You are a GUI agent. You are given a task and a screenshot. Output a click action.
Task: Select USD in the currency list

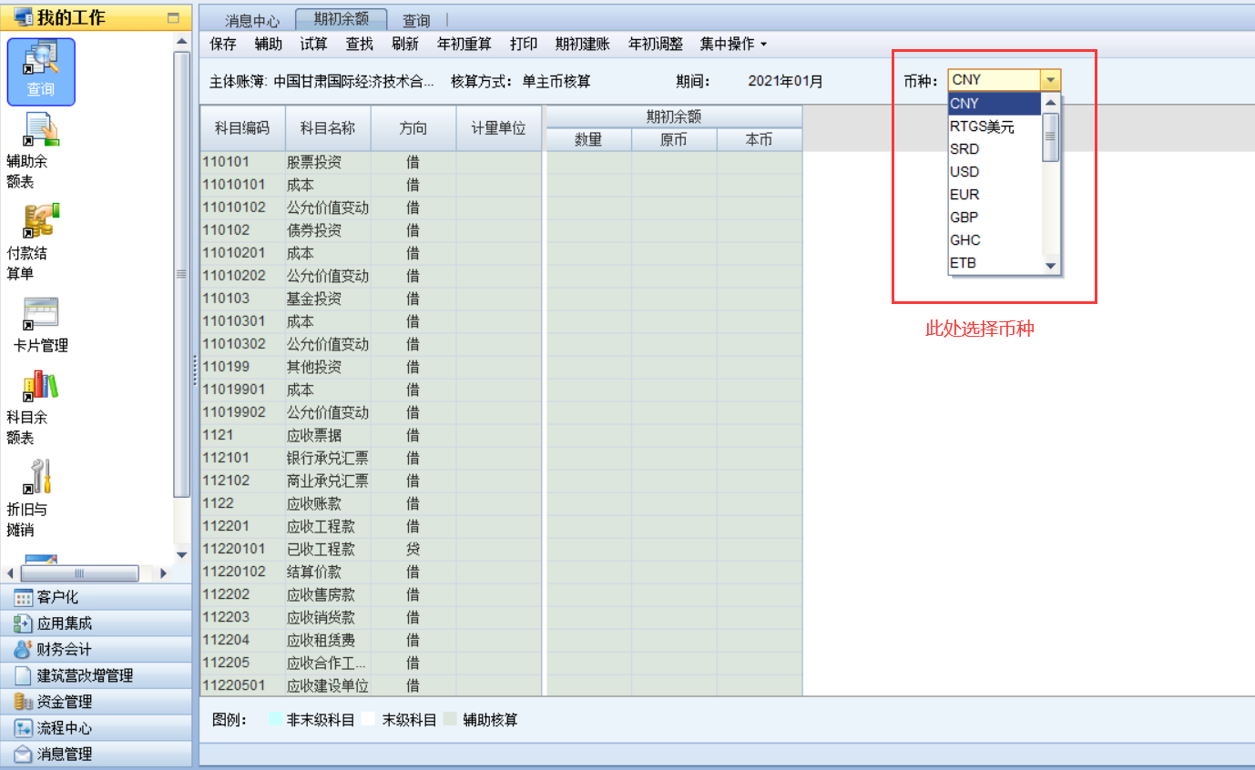pos(995,172)
